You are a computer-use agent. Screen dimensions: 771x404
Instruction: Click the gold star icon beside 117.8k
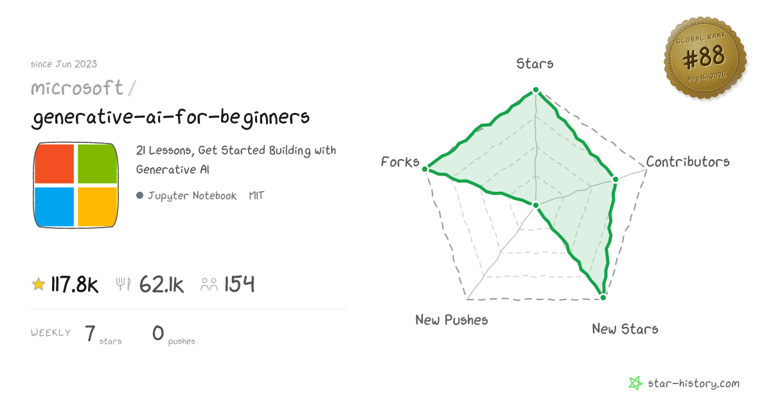39,284
